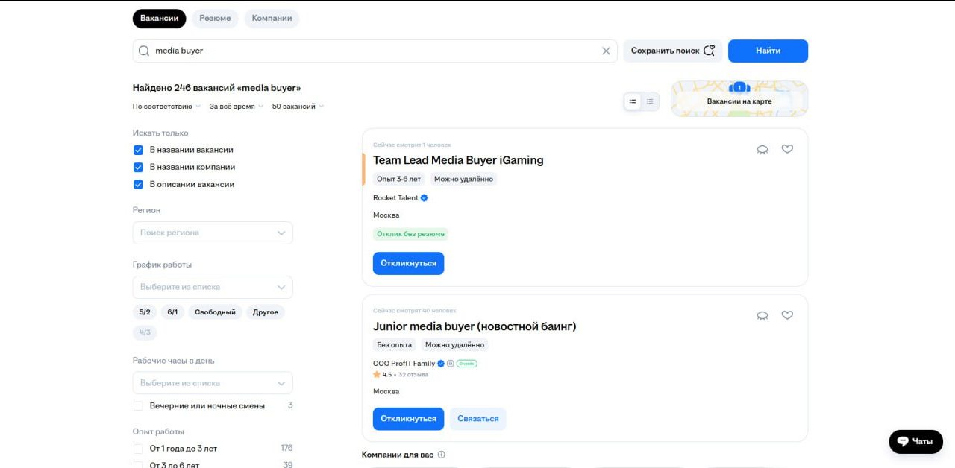The width and height of the screenshot is (955, 468).
Task: Uncheck В названии вакансии checkbox
Action: pyautogui.click(x=138, y=150)
